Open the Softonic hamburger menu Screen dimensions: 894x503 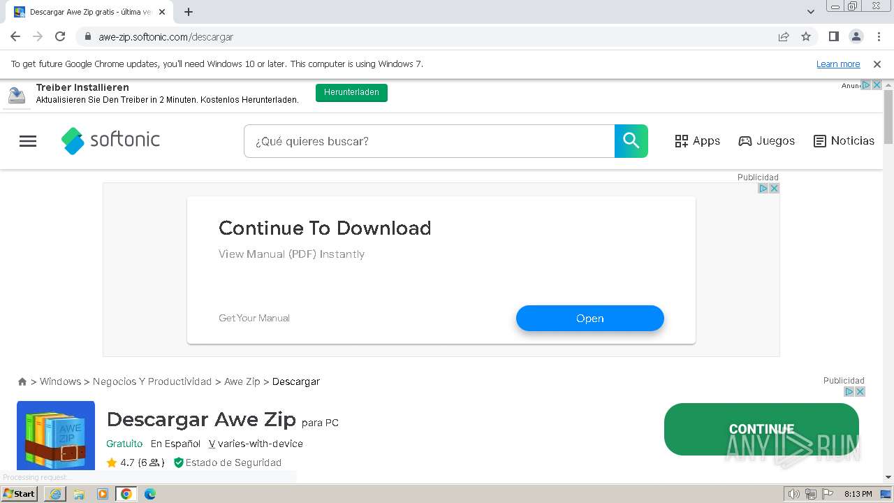point(28,141)
